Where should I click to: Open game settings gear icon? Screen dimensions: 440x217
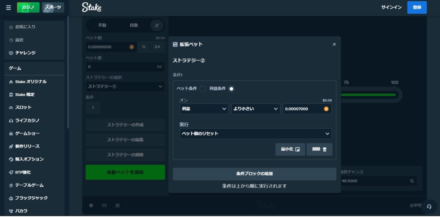click(91, 205)
